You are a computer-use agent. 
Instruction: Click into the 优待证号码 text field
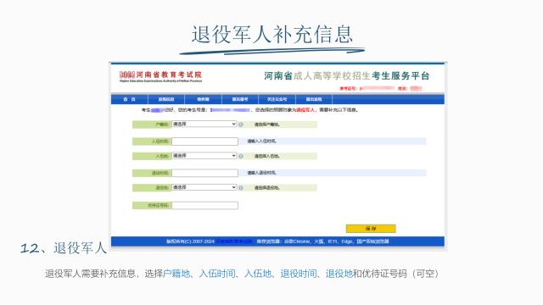tap(205, 205)
